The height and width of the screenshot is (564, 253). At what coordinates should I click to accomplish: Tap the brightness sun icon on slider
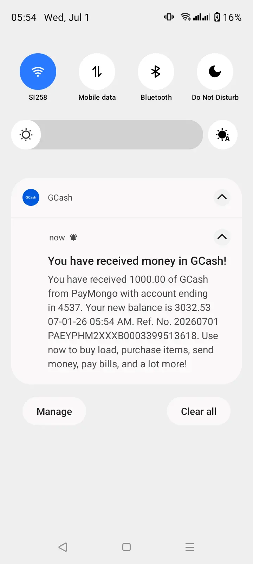tap(26, 135)
